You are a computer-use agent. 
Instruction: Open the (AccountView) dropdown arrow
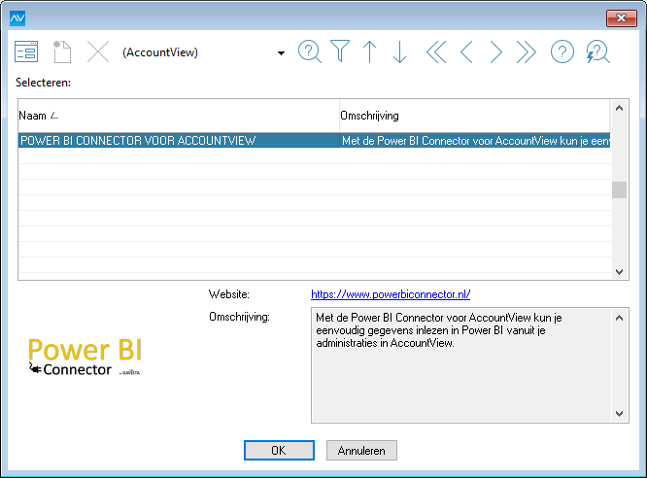click(281, 52)
